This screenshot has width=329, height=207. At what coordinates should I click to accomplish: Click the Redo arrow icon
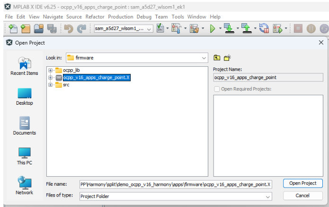click(81, 28)
